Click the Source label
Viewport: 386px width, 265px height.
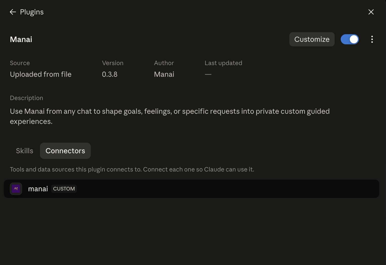tap(20, 63)
